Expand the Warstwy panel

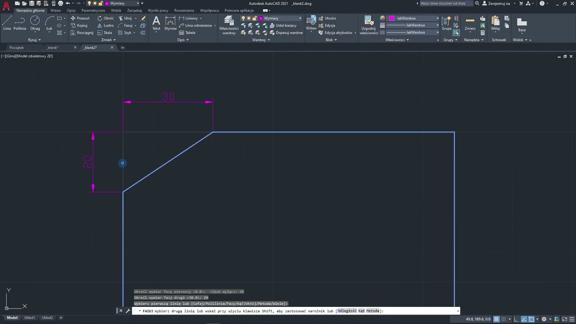pos(261,40)
